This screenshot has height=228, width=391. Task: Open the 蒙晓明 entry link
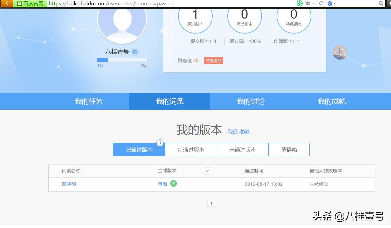point(69,183)
